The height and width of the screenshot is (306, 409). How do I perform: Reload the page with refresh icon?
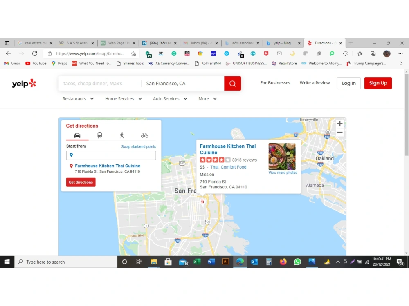34,53
